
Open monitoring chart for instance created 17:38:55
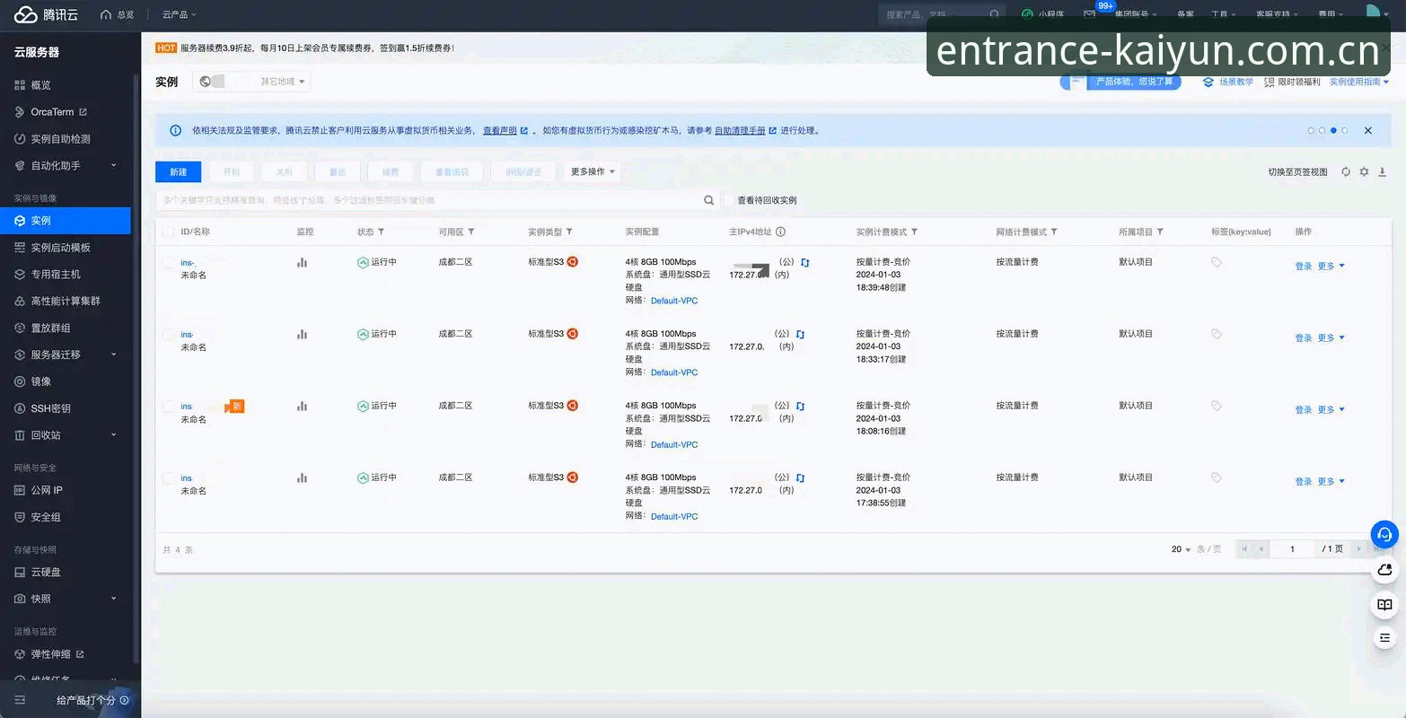[x=302, y=477]
